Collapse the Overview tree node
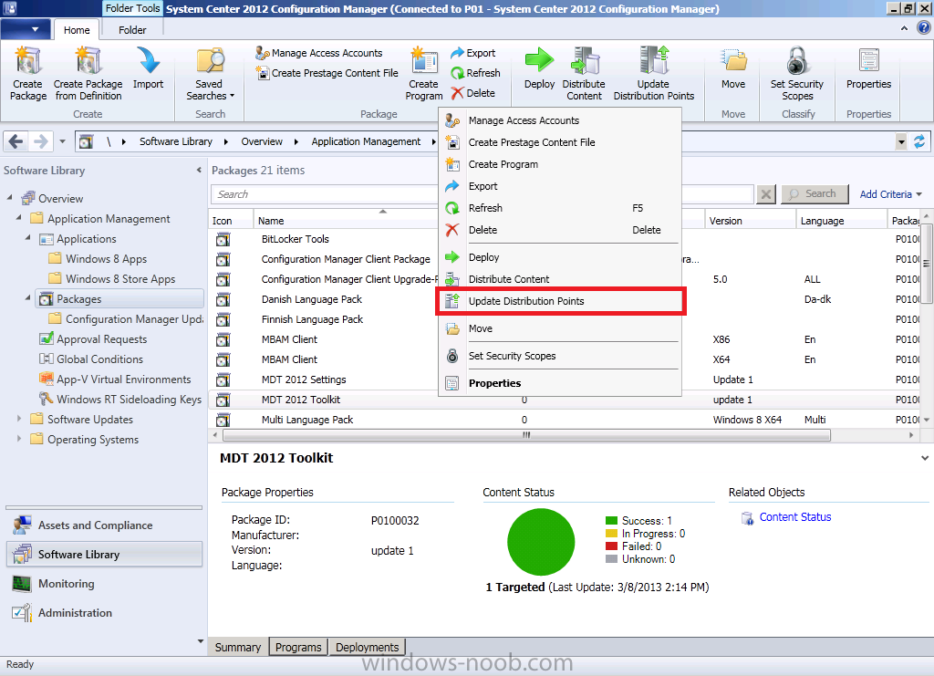934x676 pixels. pyautogui.click(x=9, y=197)
